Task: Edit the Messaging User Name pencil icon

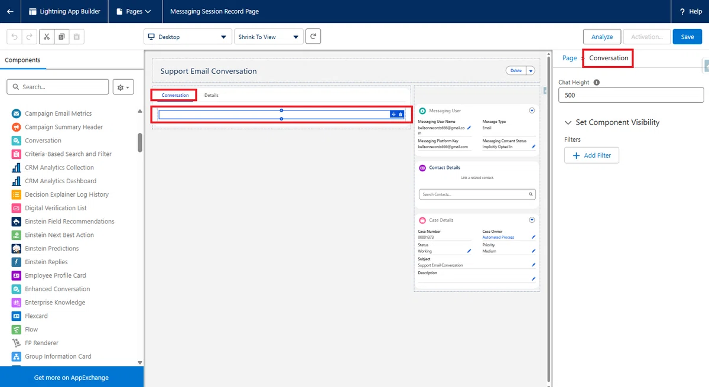Action: coord(469,128)
